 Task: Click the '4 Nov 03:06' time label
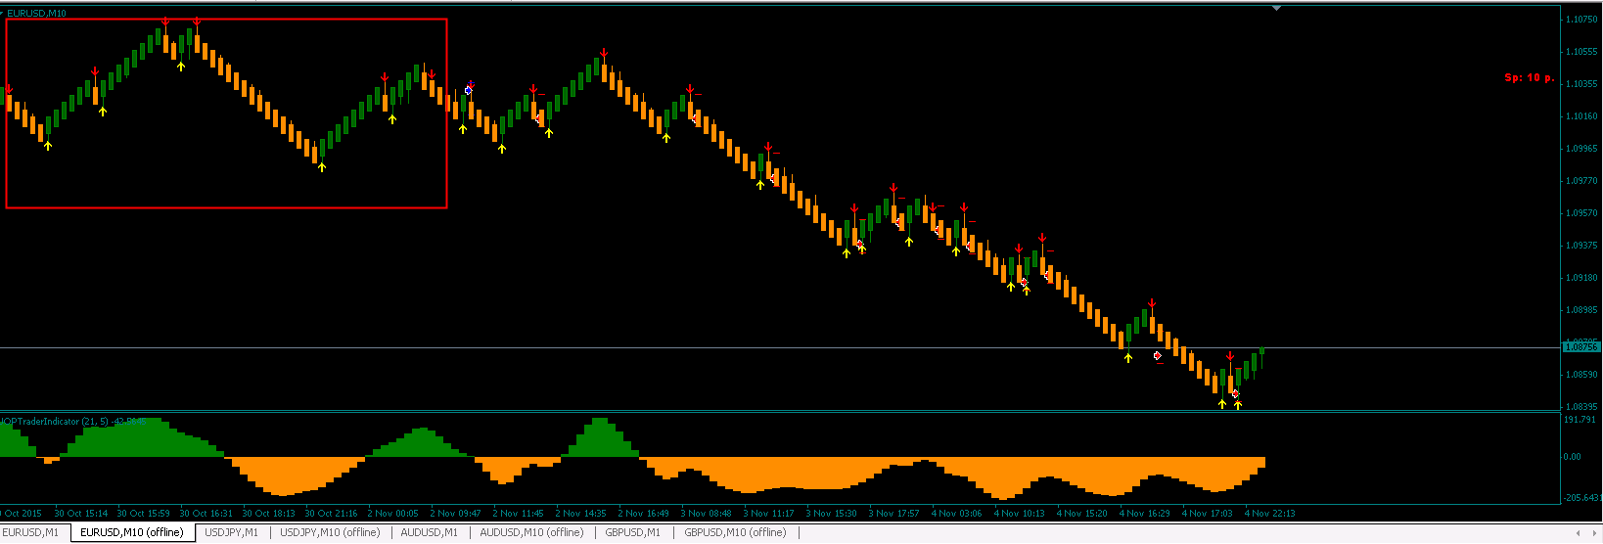click(x=956, y=513)
